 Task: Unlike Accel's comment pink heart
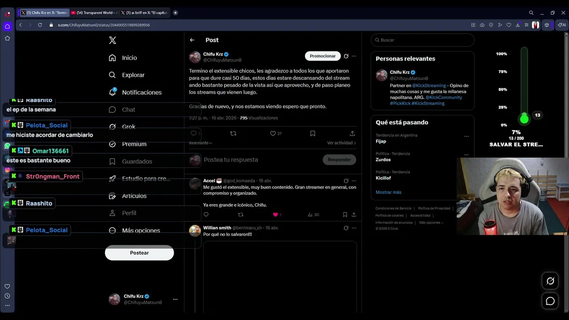click(276, 215)
